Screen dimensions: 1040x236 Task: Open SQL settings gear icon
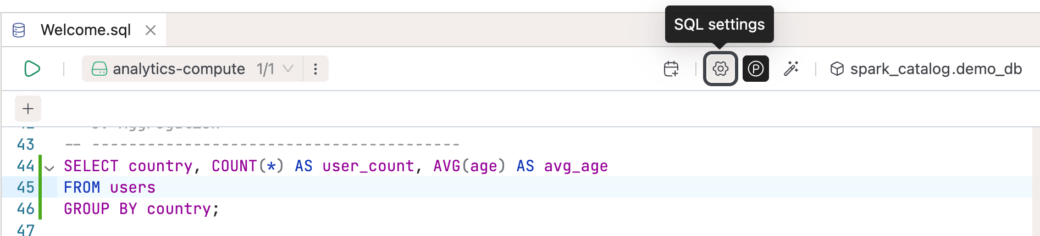tap(720, 69)
